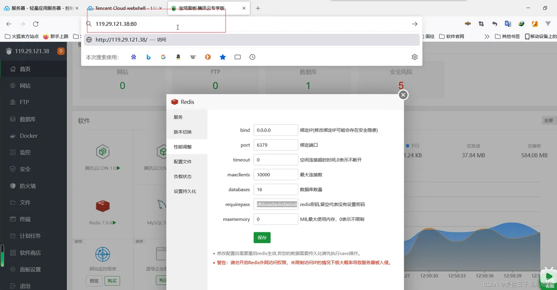Click the address bar go arrow
Image resolution: width=557 pixels, height=290 pixels.
click(415, 24)
